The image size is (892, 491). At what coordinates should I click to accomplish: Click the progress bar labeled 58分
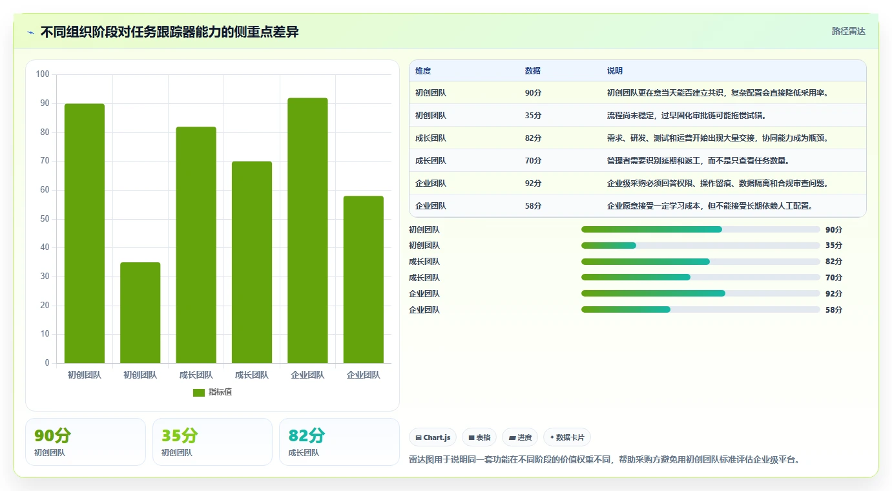tap(701, 309)
